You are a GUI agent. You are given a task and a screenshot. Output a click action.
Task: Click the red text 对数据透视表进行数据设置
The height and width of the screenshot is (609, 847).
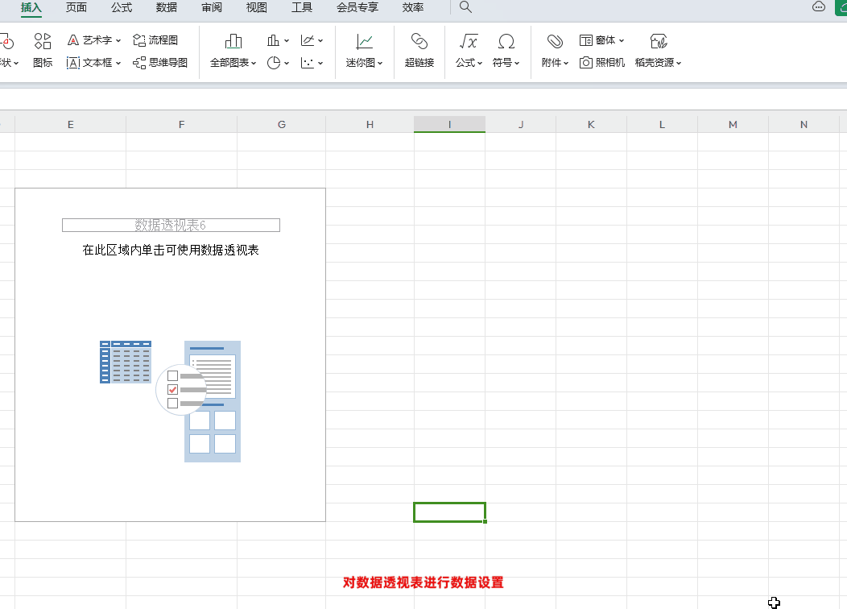tap(423, 582)
